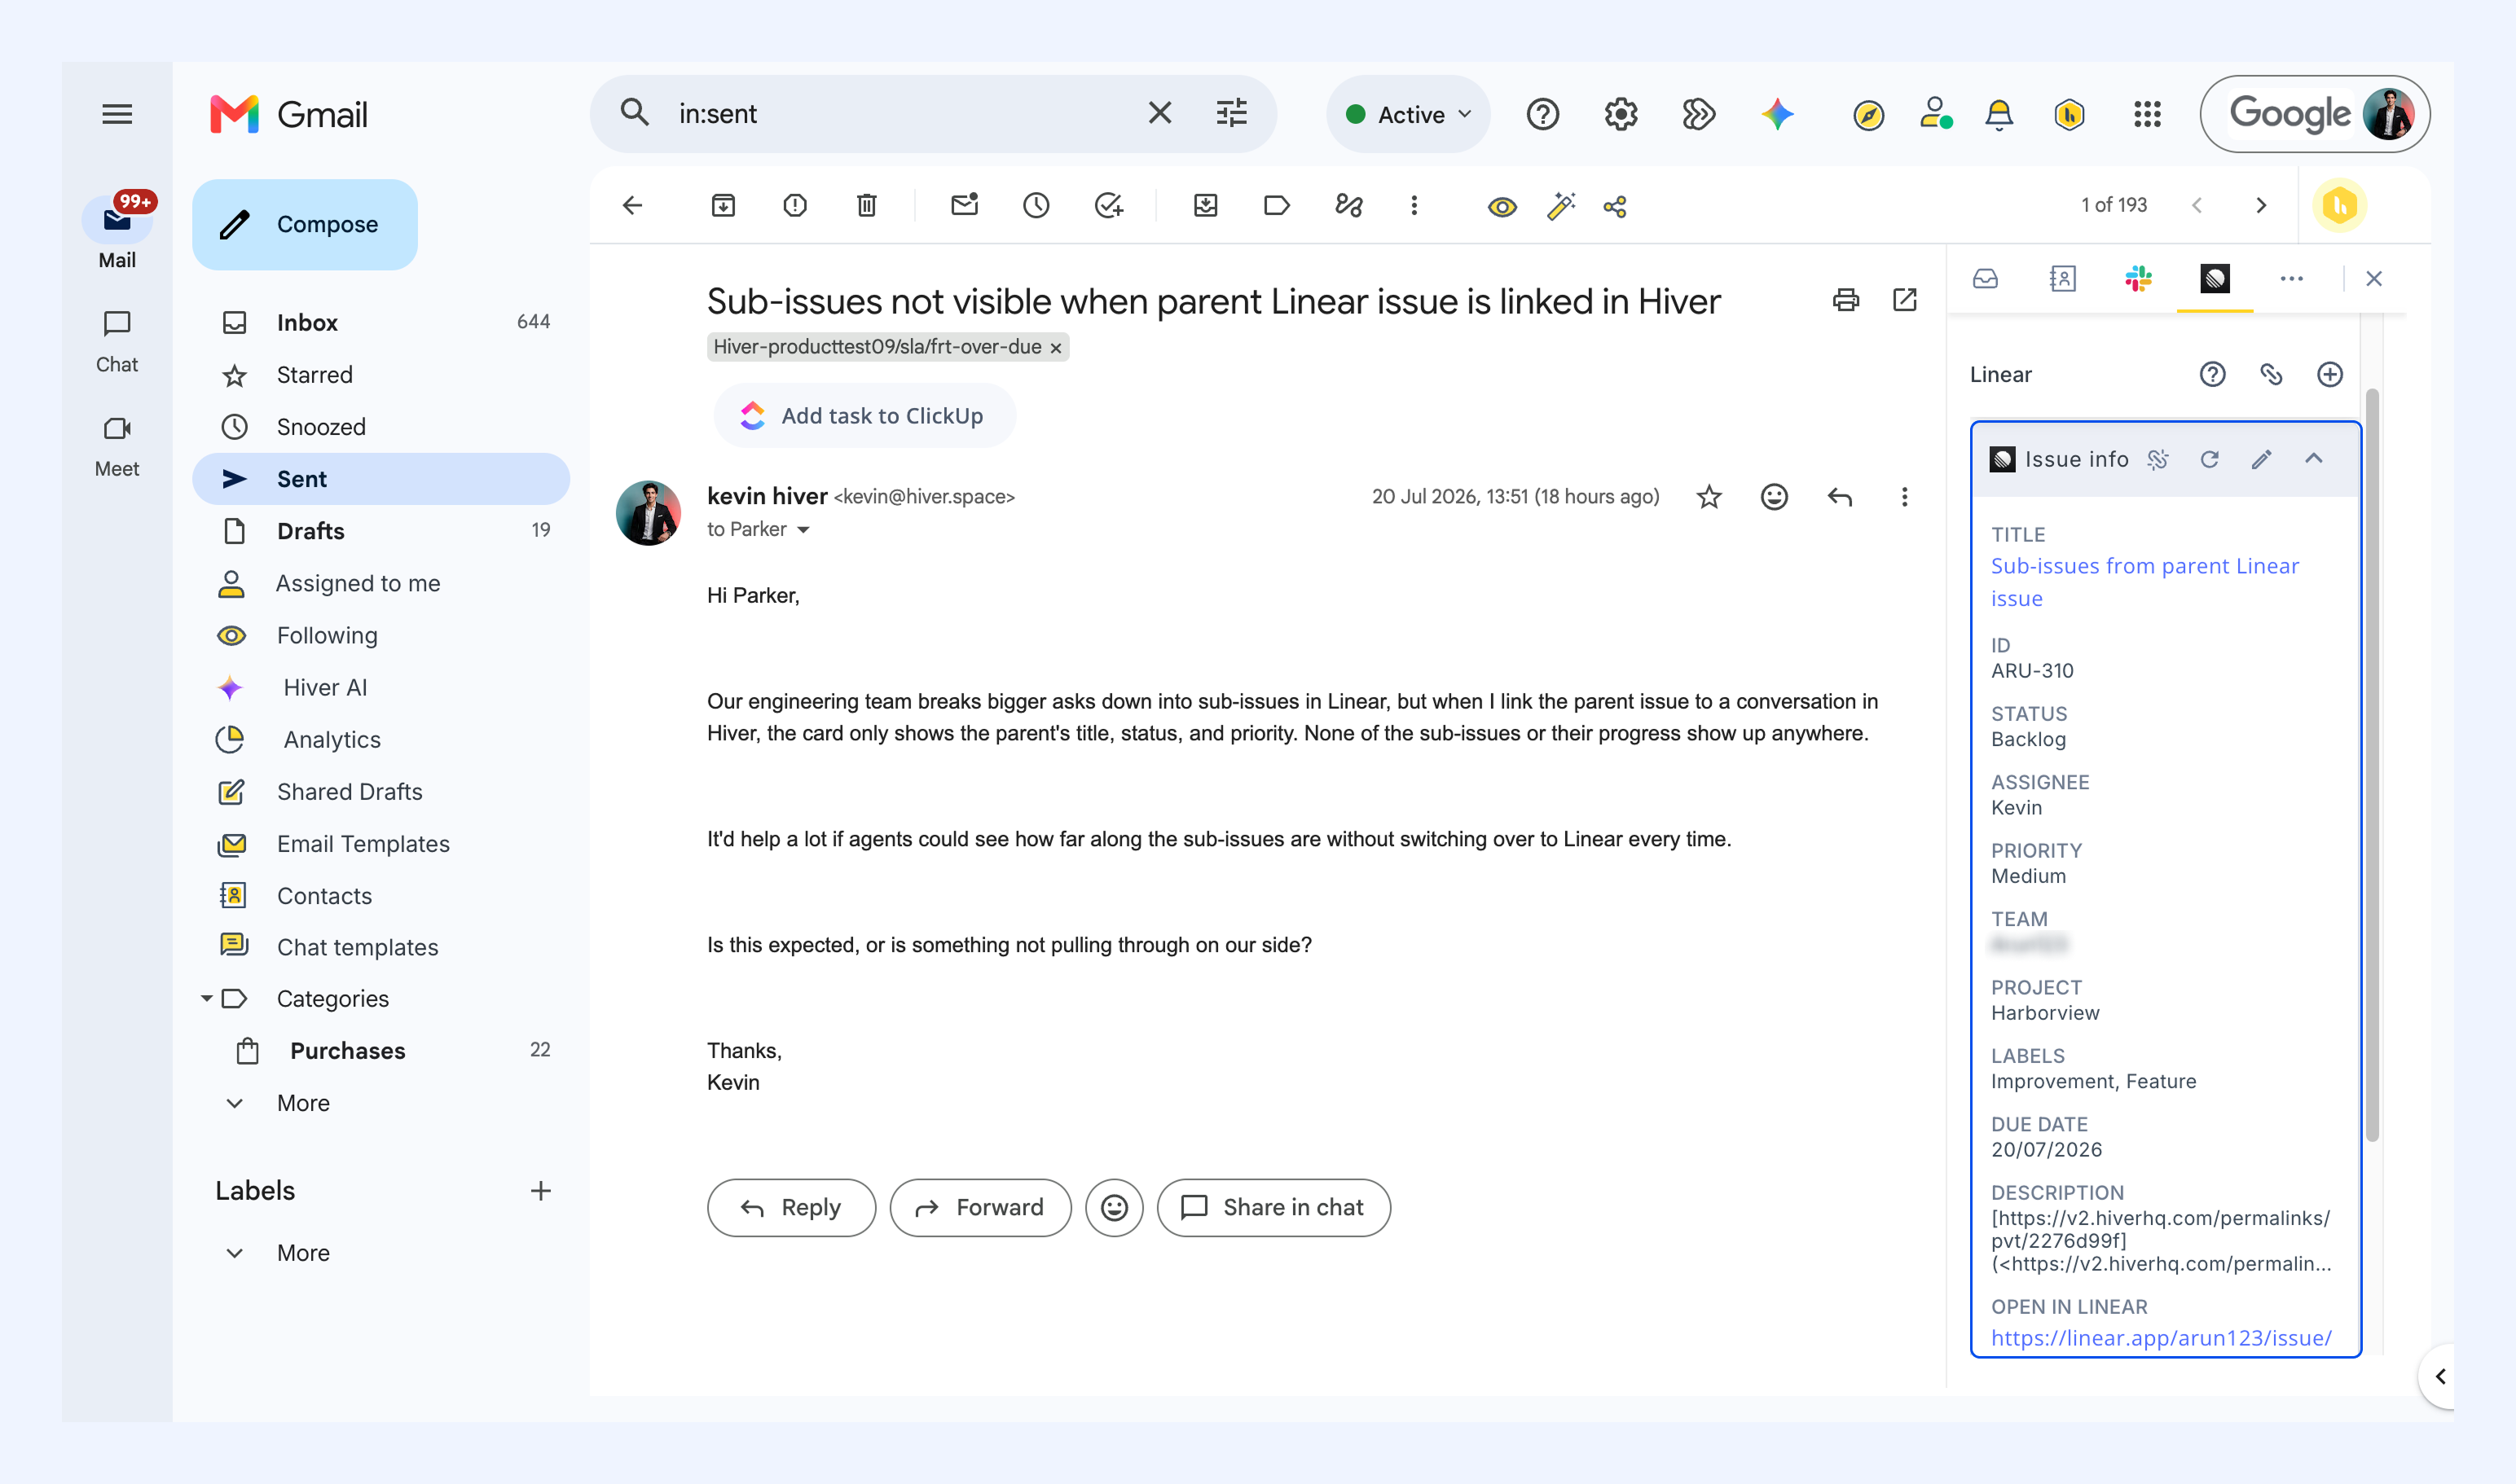Delete the email using trash icon
The image size is (2516, 1484).
click(866, 206)
